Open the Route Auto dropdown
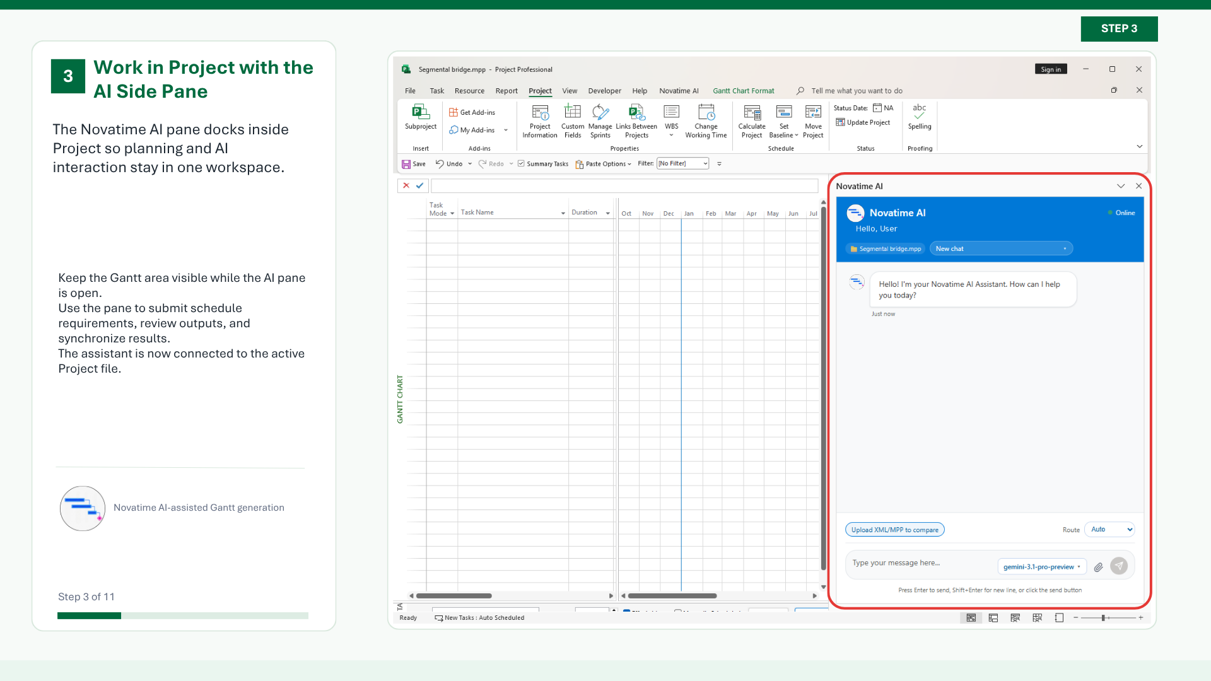 1110,530
